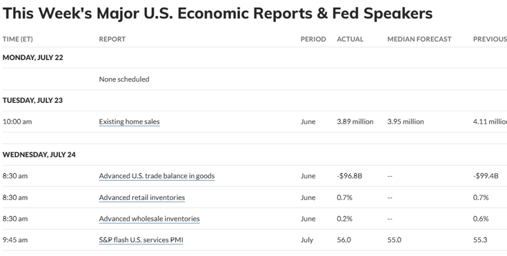
Task: Open S&P flash U.S. services PMI link
Action: pyautogui.click(x=141, y=240)
